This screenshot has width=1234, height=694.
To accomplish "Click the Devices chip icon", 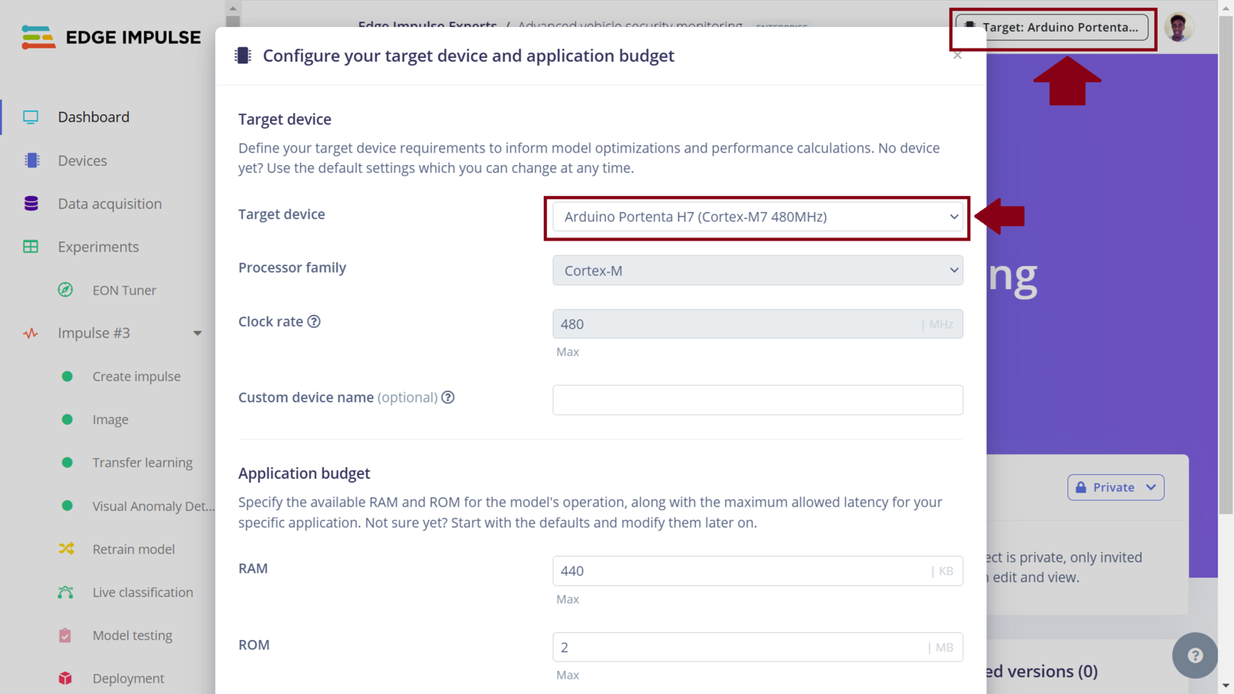I will pos(32,160).
